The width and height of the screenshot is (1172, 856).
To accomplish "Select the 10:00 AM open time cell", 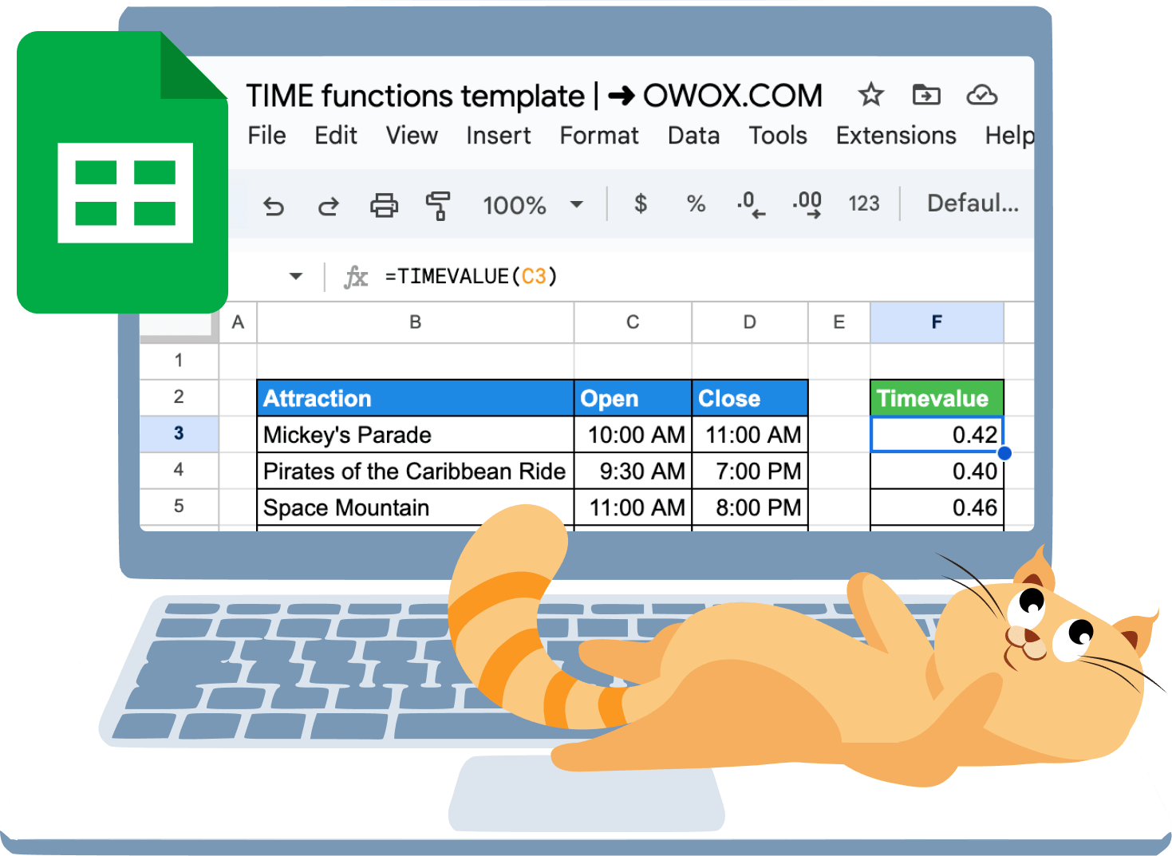I will tap(633, 435).
